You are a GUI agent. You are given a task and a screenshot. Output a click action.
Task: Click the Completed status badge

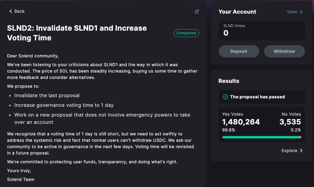(x=186, y=33)
